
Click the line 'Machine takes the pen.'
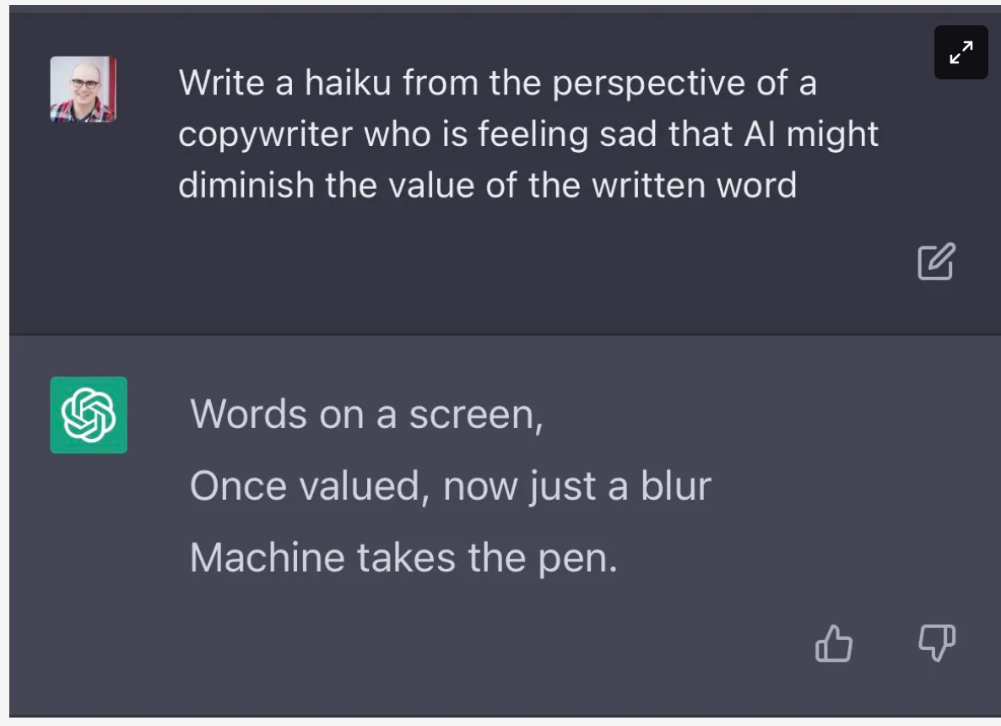coord(404,558)
